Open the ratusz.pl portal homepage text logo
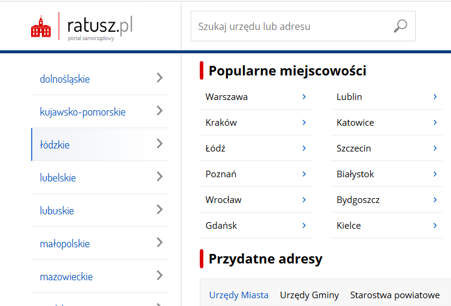Screen dimensions: 451x306 point(100,28)
